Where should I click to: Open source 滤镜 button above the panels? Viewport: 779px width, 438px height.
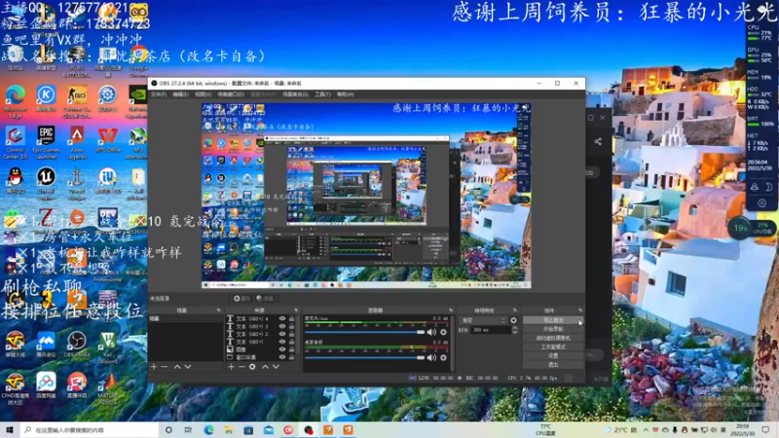tap(265, 299)
